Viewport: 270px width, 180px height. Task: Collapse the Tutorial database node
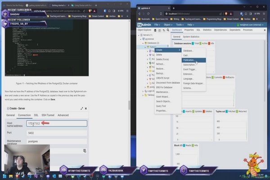[145, 47]
